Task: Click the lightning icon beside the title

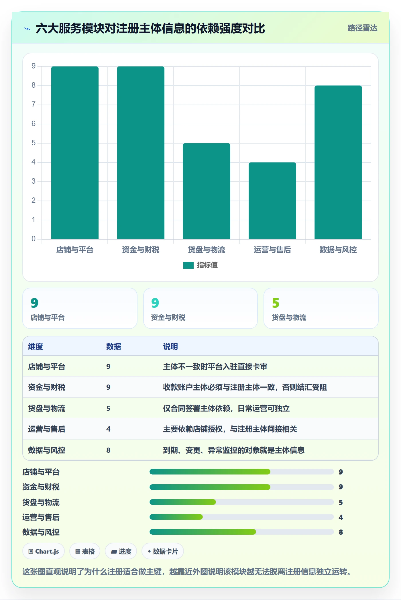Action: pyautogui.click(x=27, y=29)
